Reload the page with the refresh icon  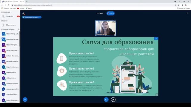(9, 5)
